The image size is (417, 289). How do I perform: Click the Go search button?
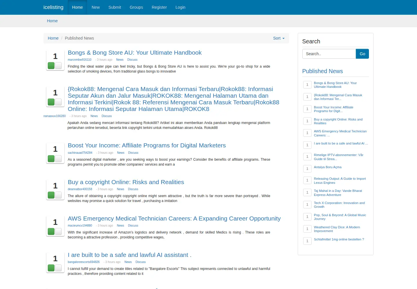point(362,54)
